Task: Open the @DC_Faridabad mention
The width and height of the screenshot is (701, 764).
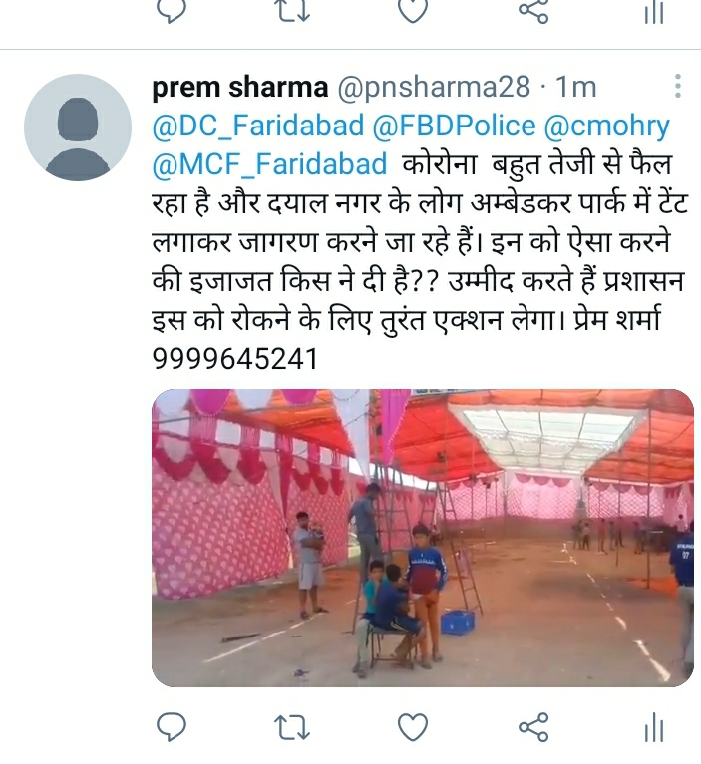Action: pos(258,127)
